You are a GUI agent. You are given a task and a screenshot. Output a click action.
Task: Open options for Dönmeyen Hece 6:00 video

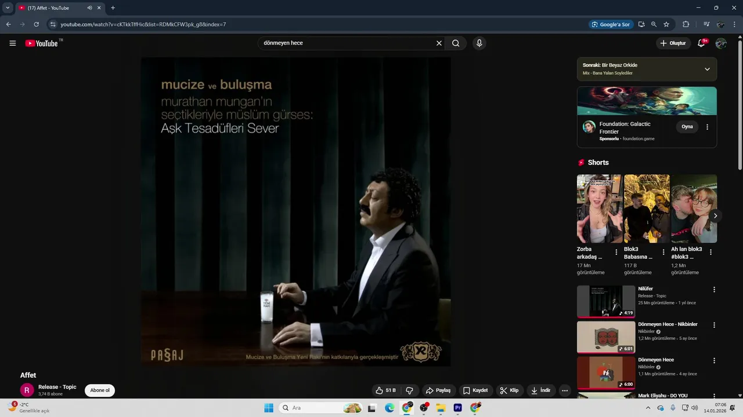(714, 361)
